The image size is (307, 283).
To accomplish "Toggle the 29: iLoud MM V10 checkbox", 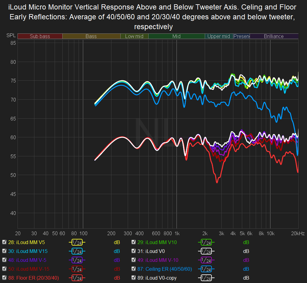I will [x=134, y=242].
